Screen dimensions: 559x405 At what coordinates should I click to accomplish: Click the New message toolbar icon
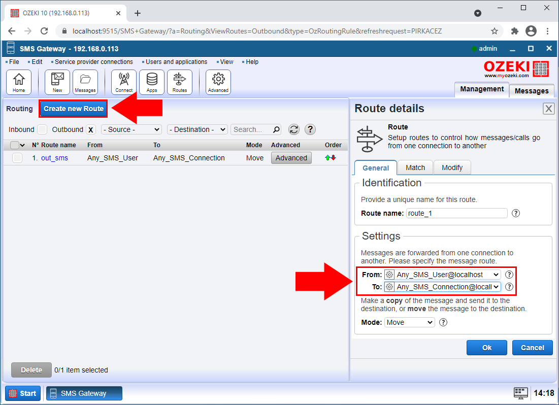pos(57,82)
